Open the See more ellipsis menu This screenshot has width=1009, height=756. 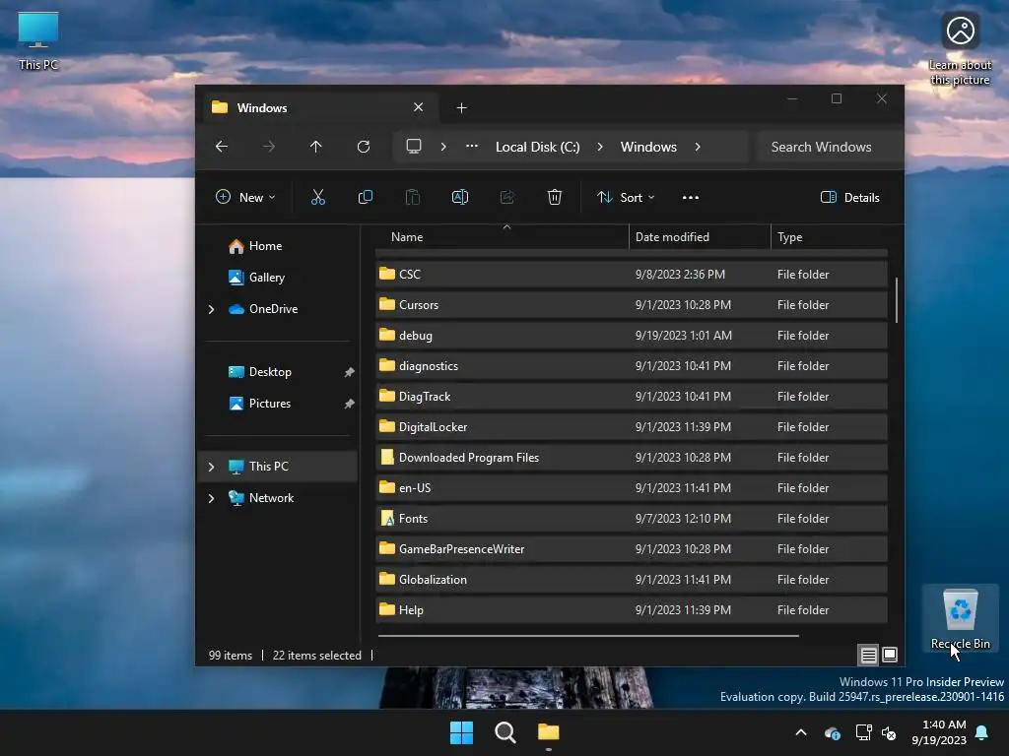point(691,197)
